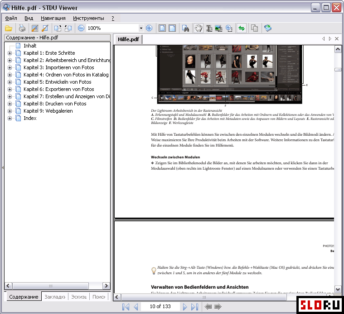344x314 pixels.
Task: Go to last page button
Action: tap(194, 307)
